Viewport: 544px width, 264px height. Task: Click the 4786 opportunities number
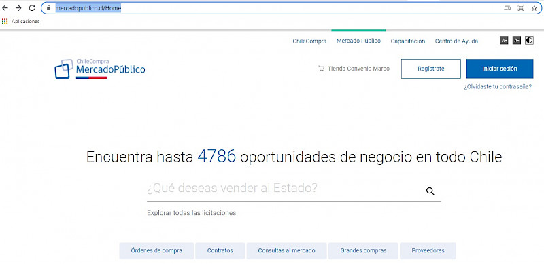217,157
